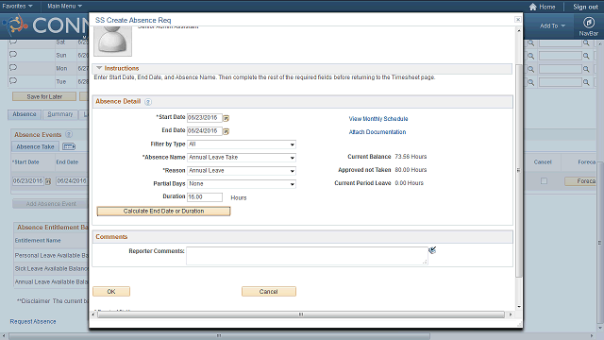Click background page horizontal scrollbar
The image size is (604, 340).
pyautogui.click(x=219, y=336)
